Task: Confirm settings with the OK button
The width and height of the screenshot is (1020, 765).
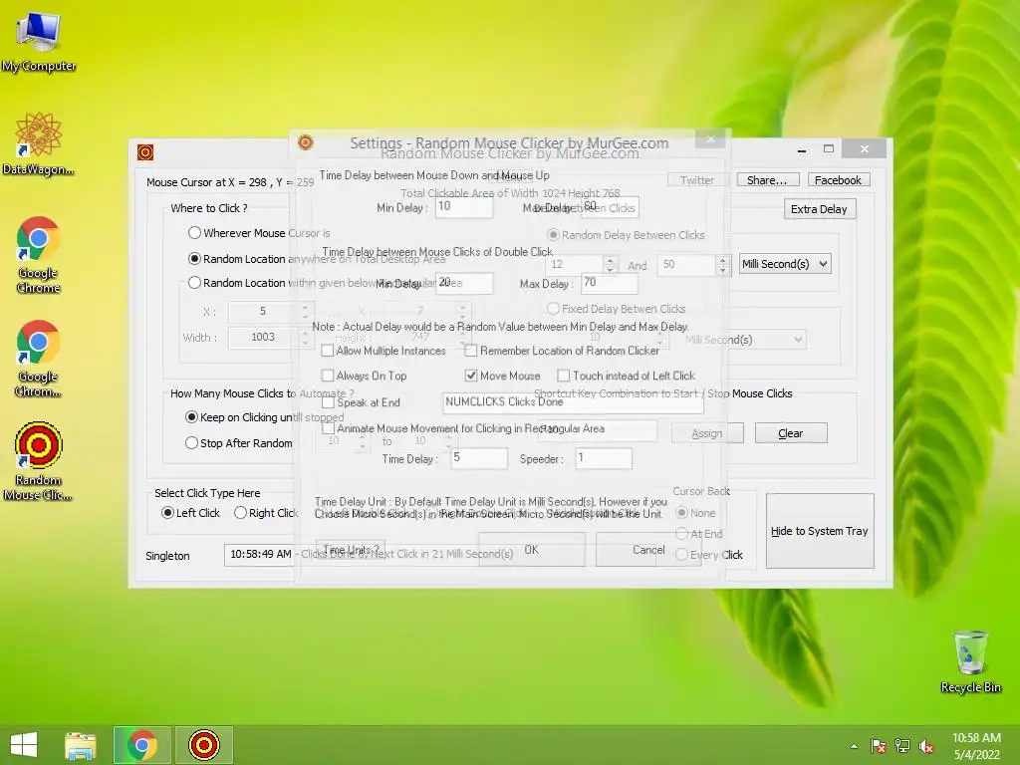Action: pyautogui.click(x=532, y=550)
